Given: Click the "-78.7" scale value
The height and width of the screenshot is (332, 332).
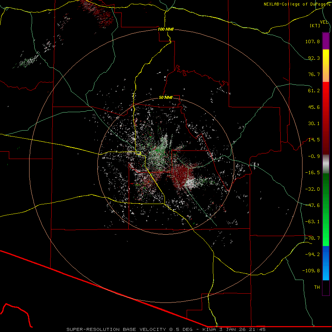Looking at the screenshot, I should (312, 238).
